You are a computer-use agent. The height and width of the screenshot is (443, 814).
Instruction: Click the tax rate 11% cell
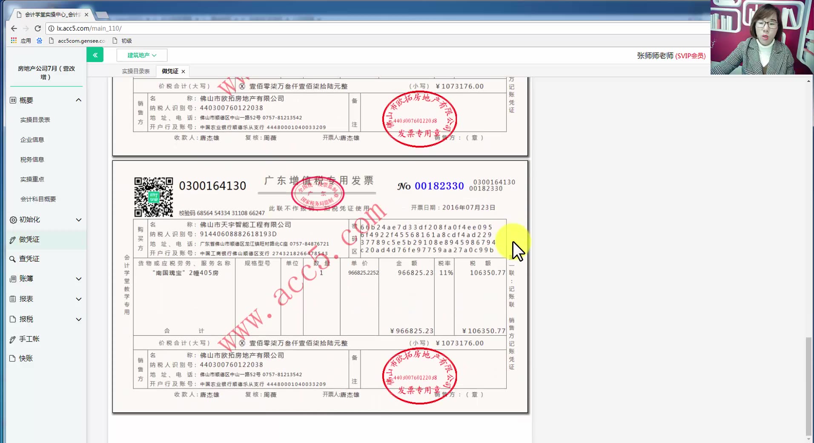coord(446,273)
